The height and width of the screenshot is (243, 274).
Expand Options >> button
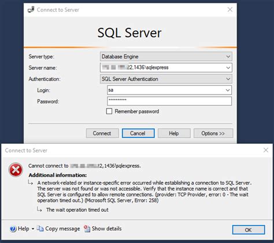213,133
